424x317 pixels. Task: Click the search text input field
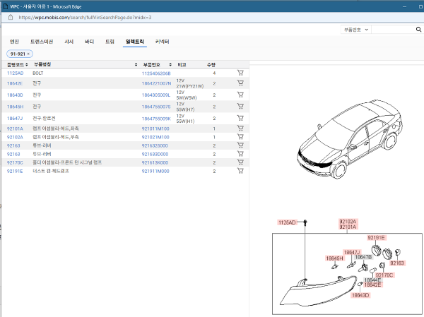tap(394, 30)
